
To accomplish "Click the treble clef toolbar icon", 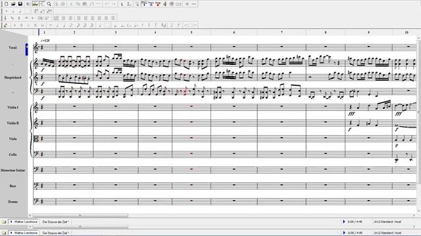I will click(x=5, y=18).
